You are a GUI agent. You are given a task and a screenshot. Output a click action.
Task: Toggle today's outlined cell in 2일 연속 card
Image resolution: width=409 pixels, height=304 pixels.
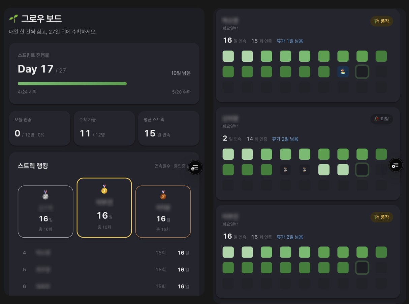coord(362,170)
